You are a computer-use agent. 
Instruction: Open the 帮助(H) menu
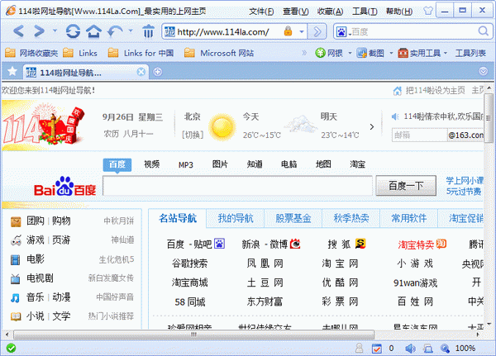tap(399, 12)
